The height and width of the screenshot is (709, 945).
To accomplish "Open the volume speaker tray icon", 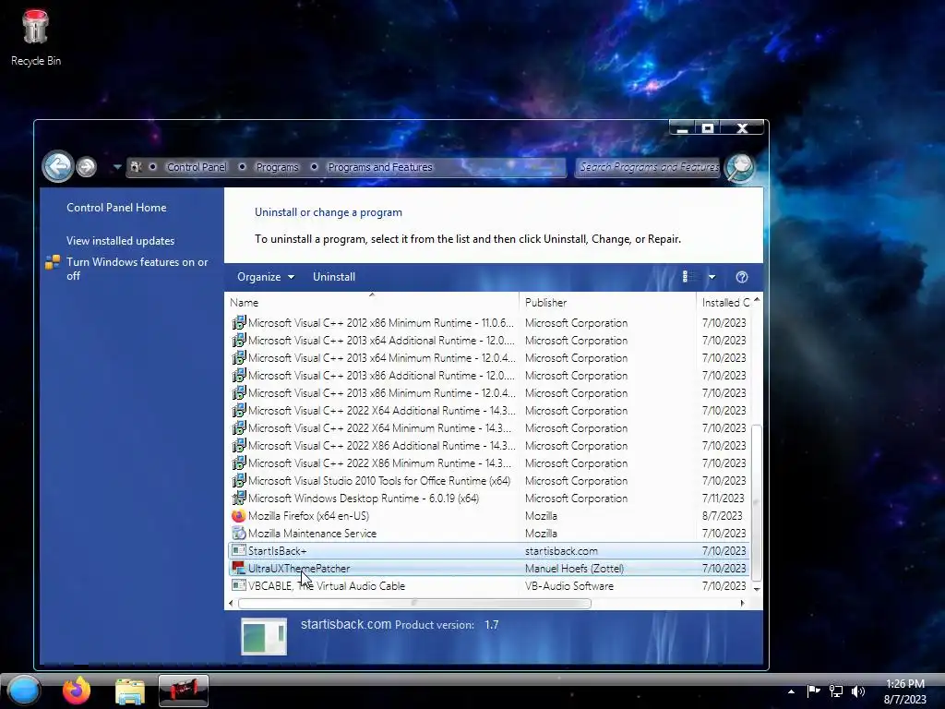I will [x=857, y=691].
